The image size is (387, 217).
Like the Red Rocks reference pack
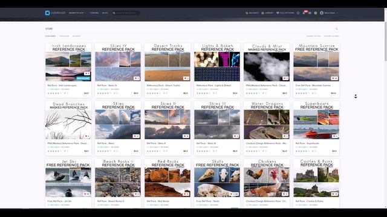186,194
